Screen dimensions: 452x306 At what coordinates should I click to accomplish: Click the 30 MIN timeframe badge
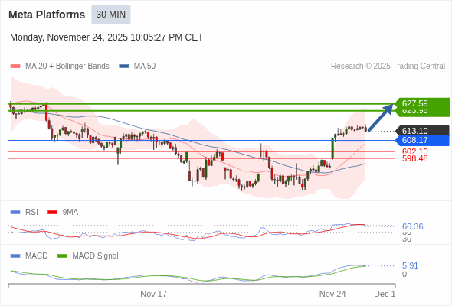coord(111,15)
